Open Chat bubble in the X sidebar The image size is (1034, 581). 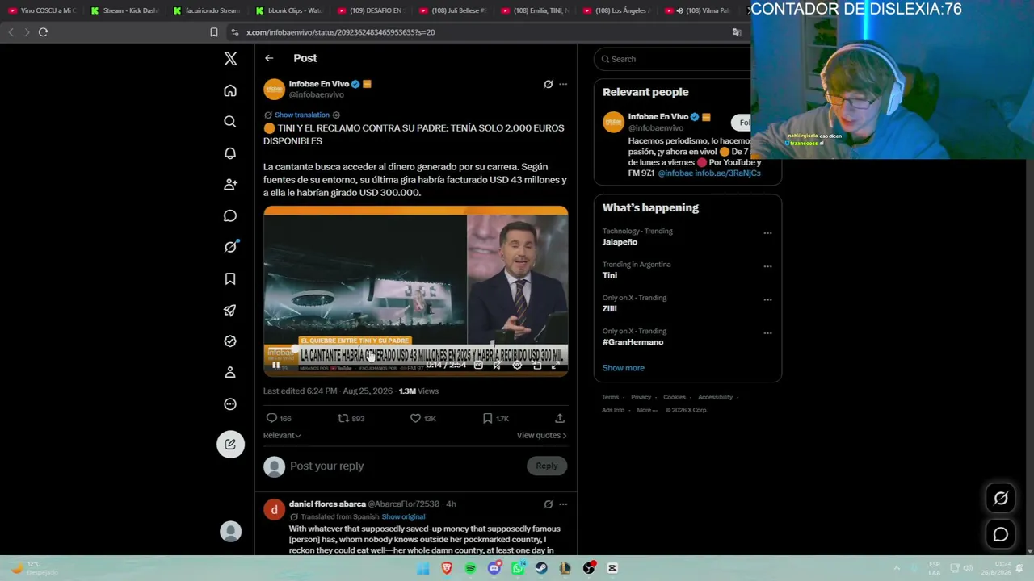coord(230,216)
